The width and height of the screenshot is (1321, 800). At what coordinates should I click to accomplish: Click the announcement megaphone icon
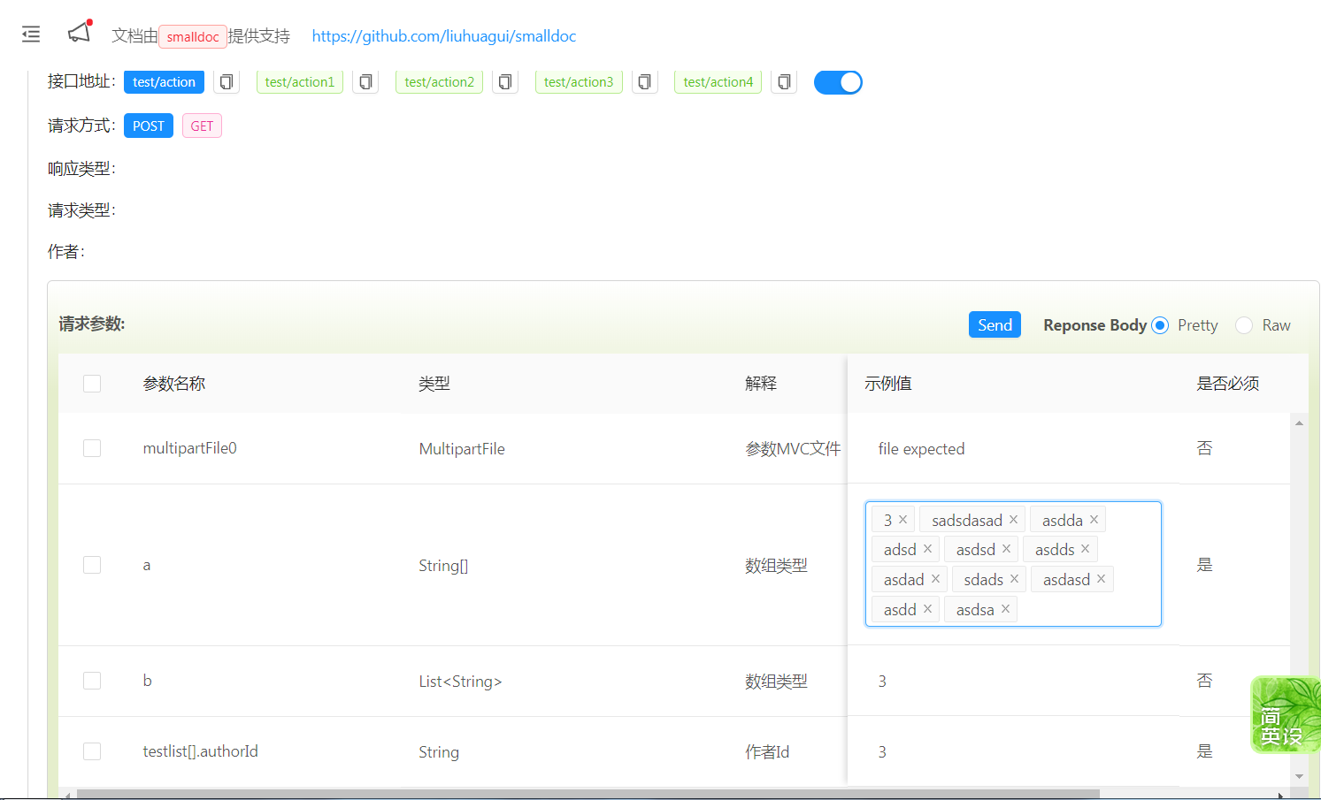coord(79,32)
